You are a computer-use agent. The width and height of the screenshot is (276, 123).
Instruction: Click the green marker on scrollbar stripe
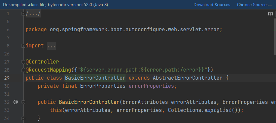click(x=274, y=31)
